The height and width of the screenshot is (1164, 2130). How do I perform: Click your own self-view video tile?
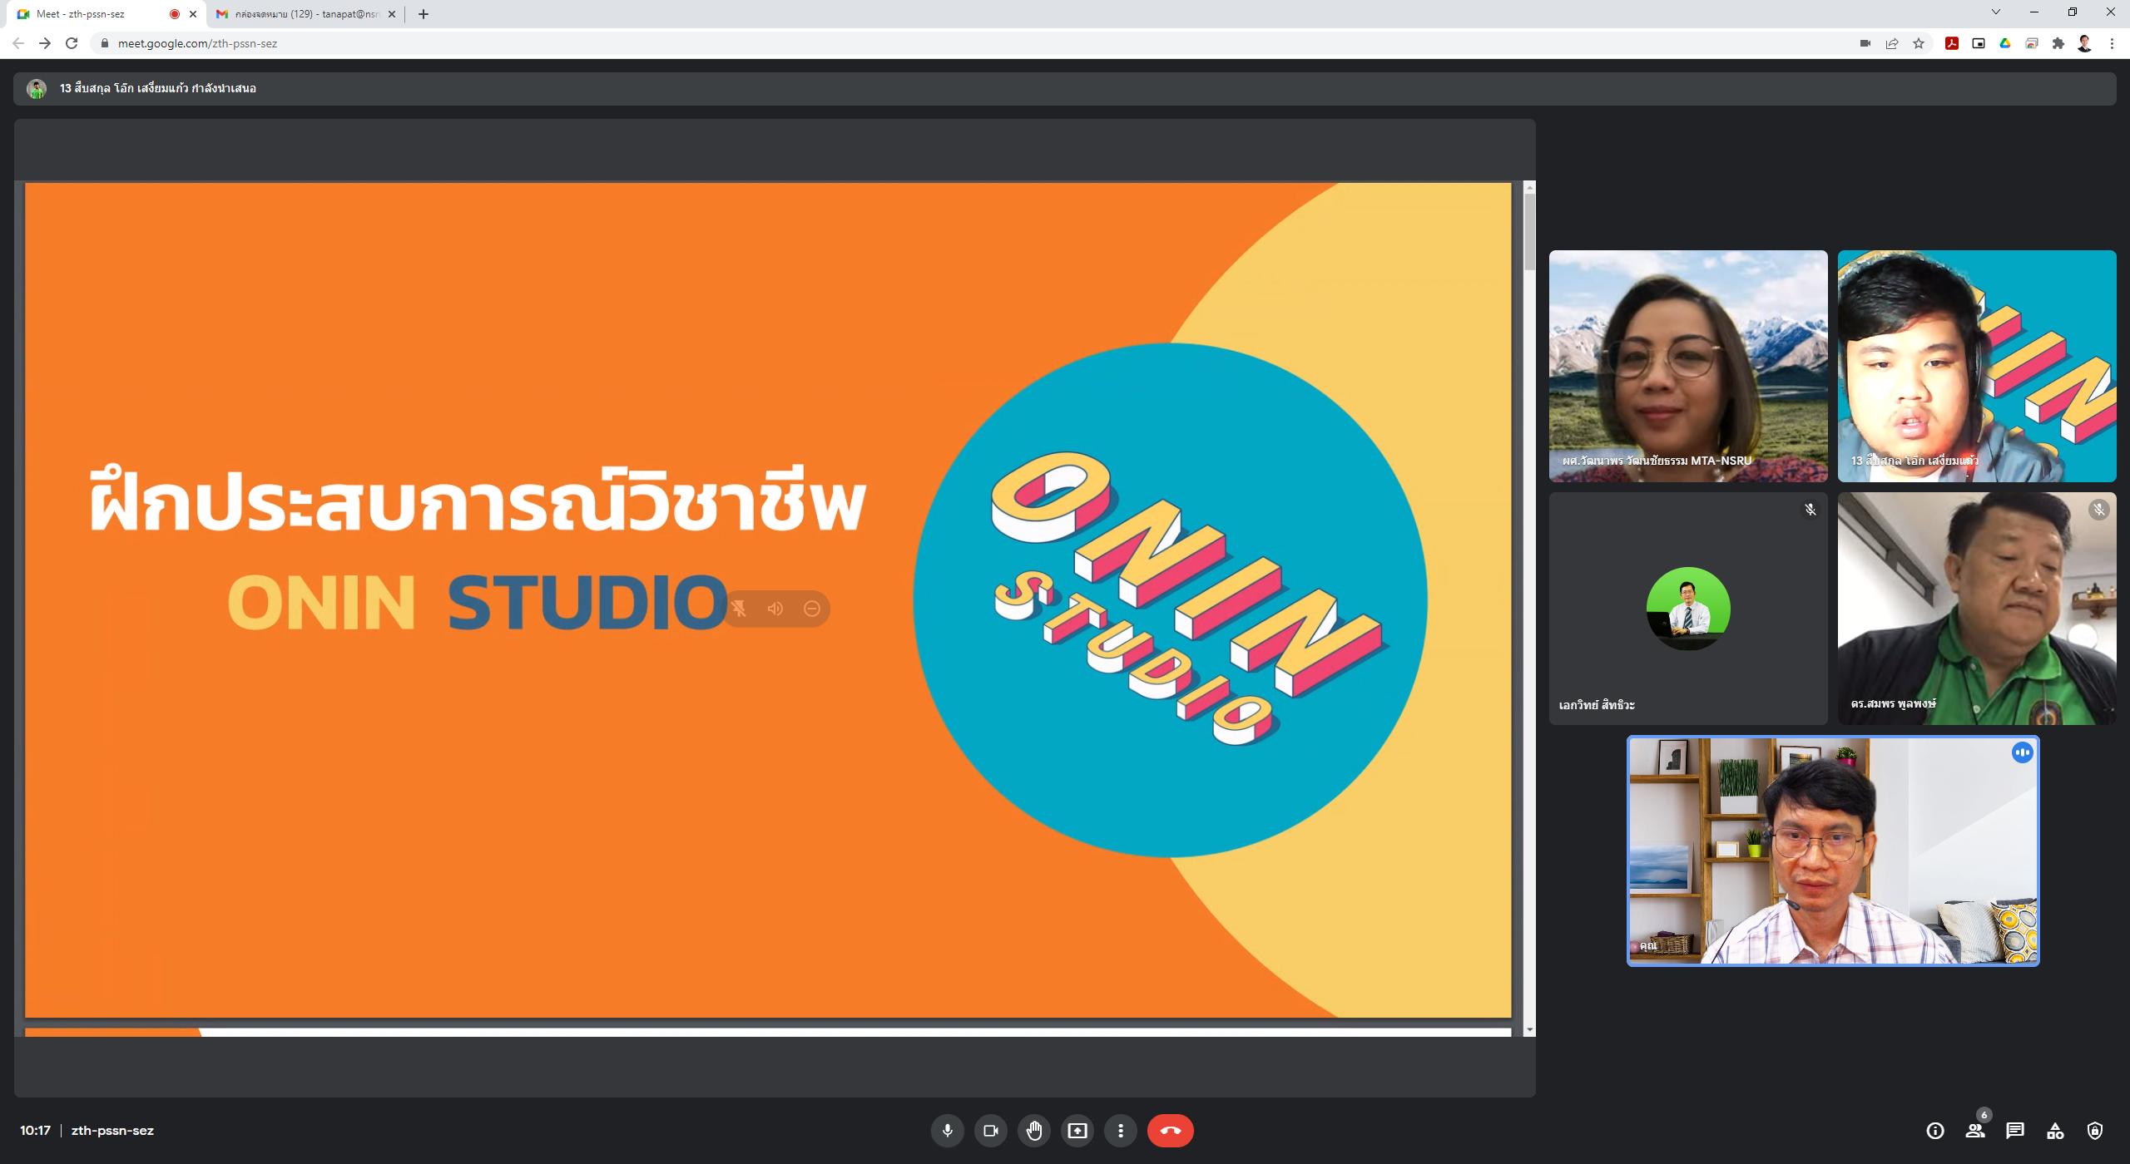tap(1833, 851)
